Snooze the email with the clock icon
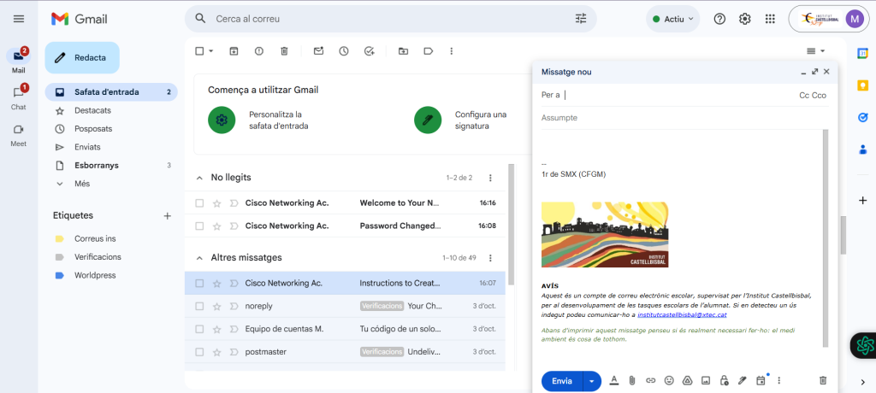The image size is (876, 393). pos(343,51)
